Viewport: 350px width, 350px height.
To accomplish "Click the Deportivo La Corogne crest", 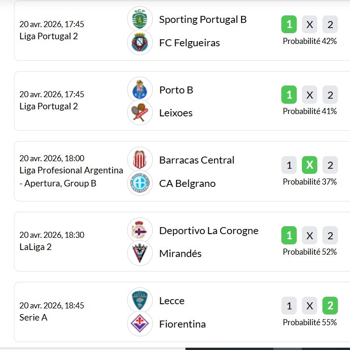I will (140, 230).
